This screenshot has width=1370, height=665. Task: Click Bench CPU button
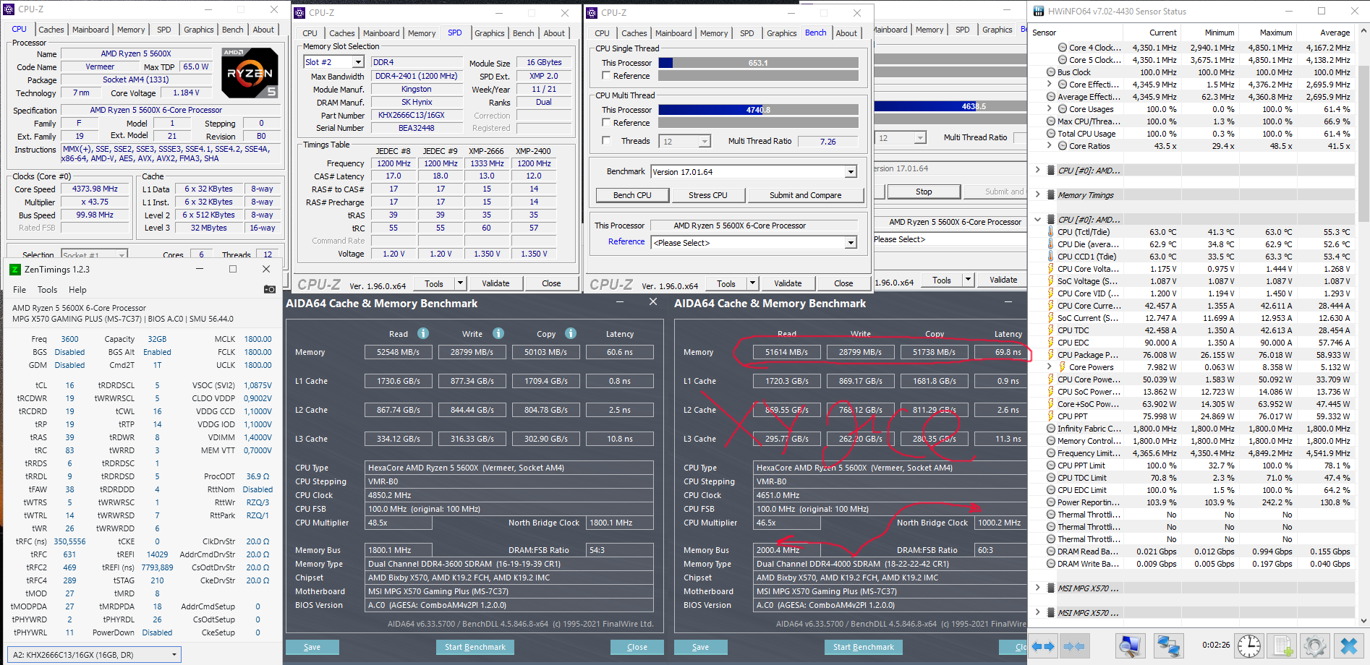[632, 195]
